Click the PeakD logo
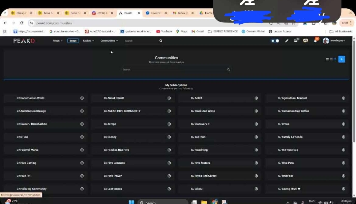This screenshot has height=204, width=356. point(24,41)
